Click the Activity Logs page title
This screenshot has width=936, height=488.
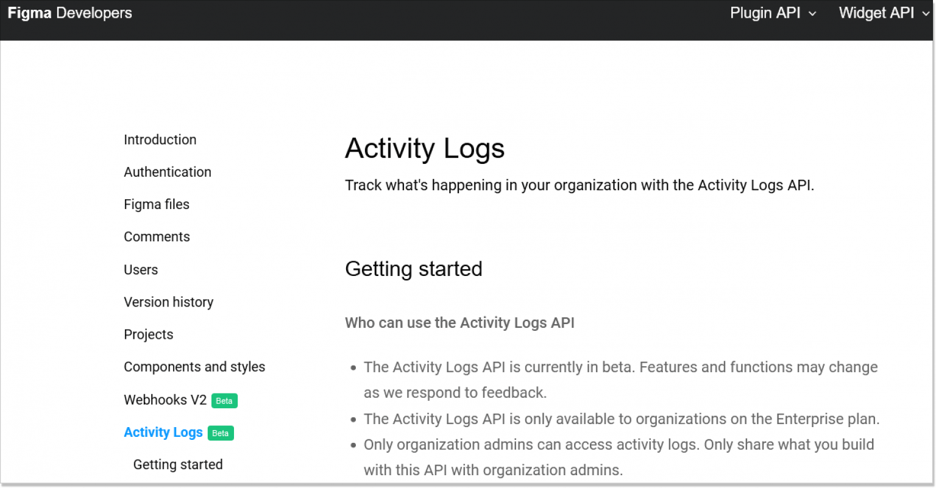point(425,148)
